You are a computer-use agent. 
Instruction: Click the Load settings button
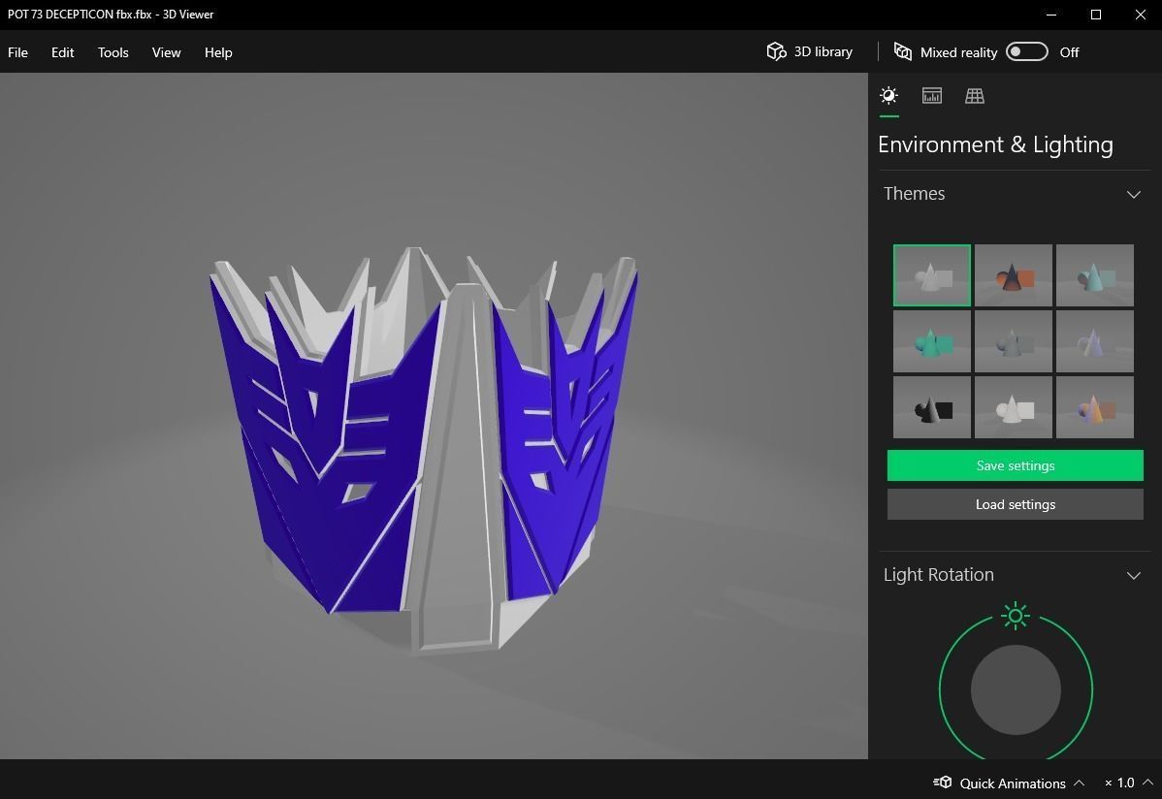(1015, 504)
